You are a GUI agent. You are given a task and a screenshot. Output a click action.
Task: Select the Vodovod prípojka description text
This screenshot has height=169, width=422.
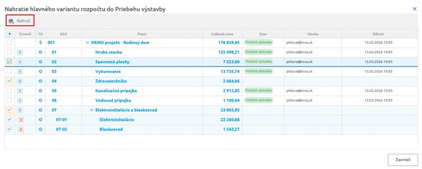tap(113, 100)
